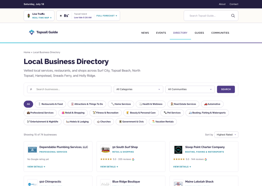
Task: Filter by Retail & Shopping chip
Action: (x=73, y=113)
